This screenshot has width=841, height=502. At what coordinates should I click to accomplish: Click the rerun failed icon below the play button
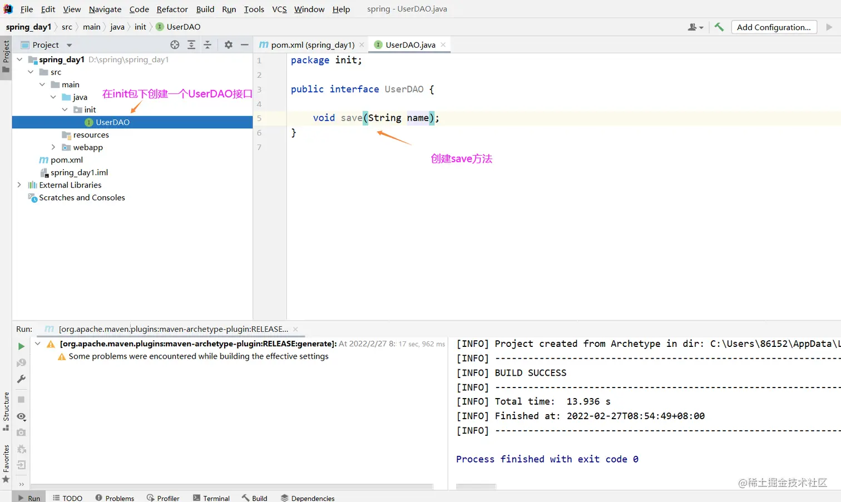click(x=21, y=363)
